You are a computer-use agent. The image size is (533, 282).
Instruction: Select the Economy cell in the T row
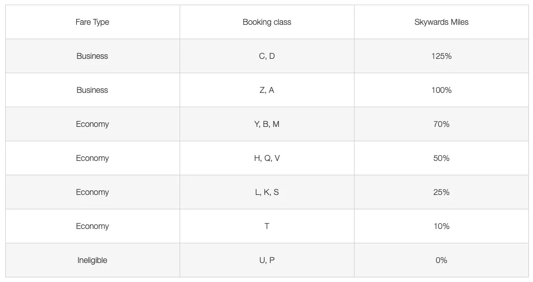point(92,226)
